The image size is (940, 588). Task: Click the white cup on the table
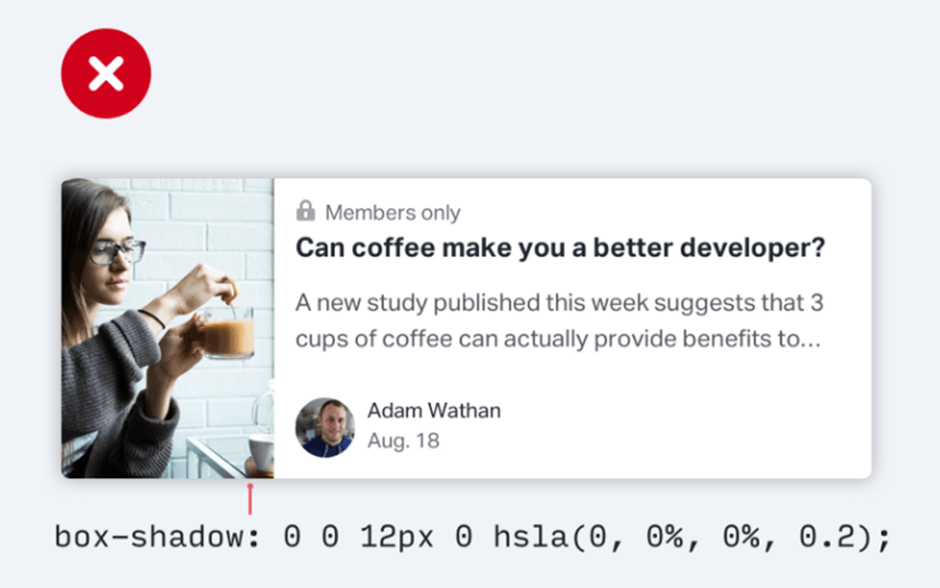[260, 451]
